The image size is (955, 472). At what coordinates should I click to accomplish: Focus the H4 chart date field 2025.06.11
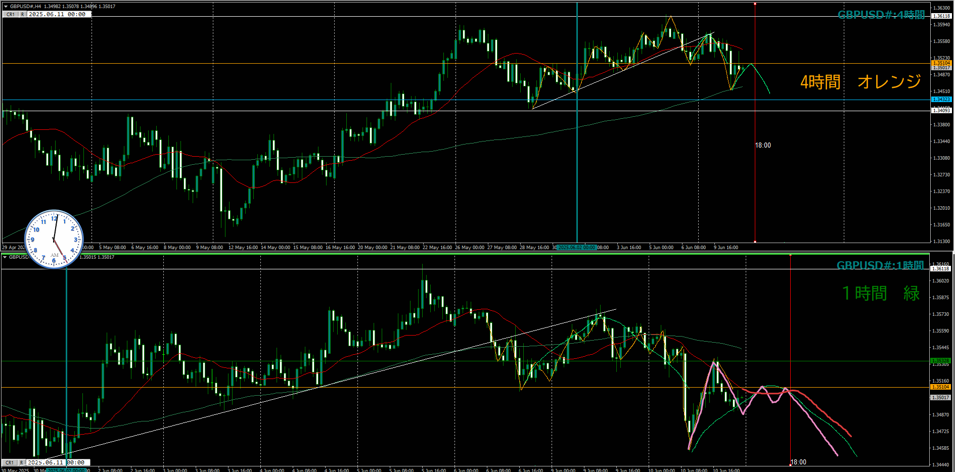point(59,14)
